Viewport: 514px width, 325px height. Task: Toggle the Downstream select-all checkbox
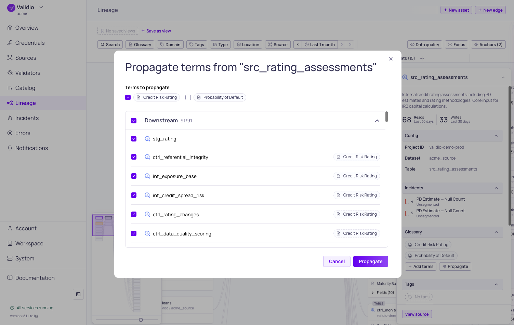tap(134, 121)
